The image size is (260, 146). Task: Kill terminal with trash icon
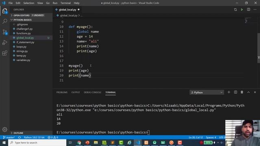tap(242, 92)
